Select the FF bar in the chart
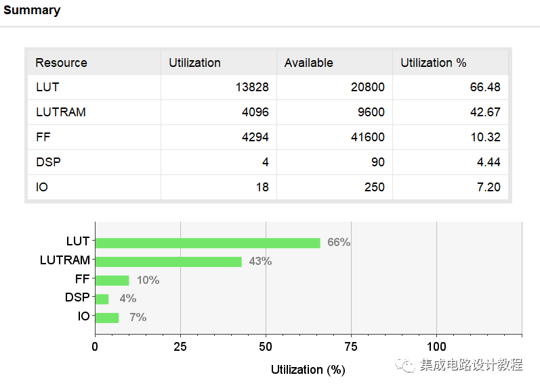This screenshot has width=540, height=388. coord(112,281)
